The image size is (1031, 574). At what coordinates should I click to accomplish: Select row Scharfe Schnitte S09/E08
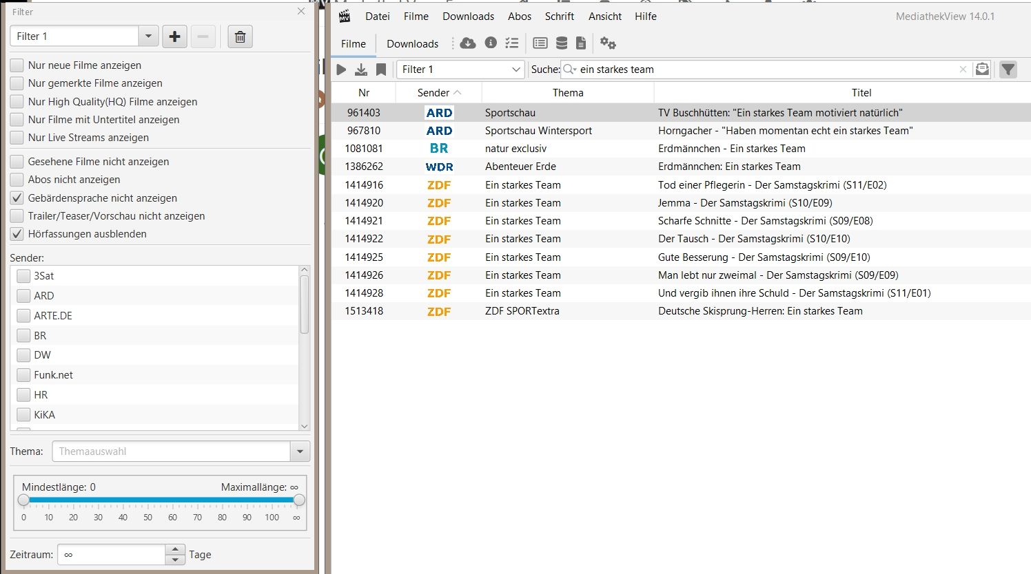tap(681, 221)
